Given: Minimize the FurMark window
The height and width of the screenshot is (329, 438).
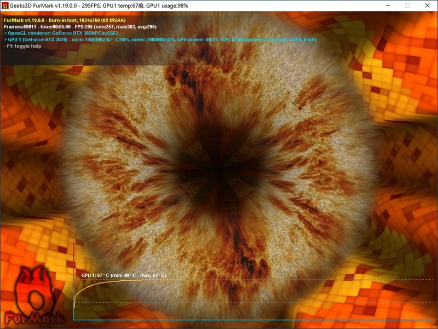Looking at the screenshot, I should point(388,5).
